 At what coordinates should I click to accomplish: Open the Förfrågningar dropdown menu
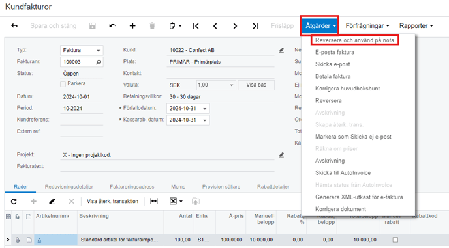(x=367, y=26)
